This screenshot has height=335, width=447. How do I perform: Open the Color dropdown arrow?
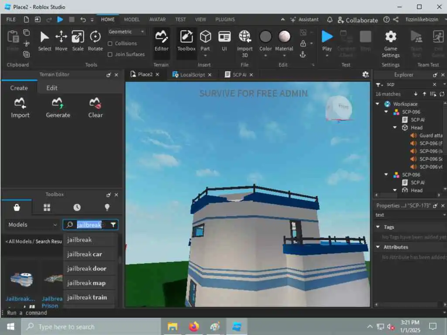(265, 55)
